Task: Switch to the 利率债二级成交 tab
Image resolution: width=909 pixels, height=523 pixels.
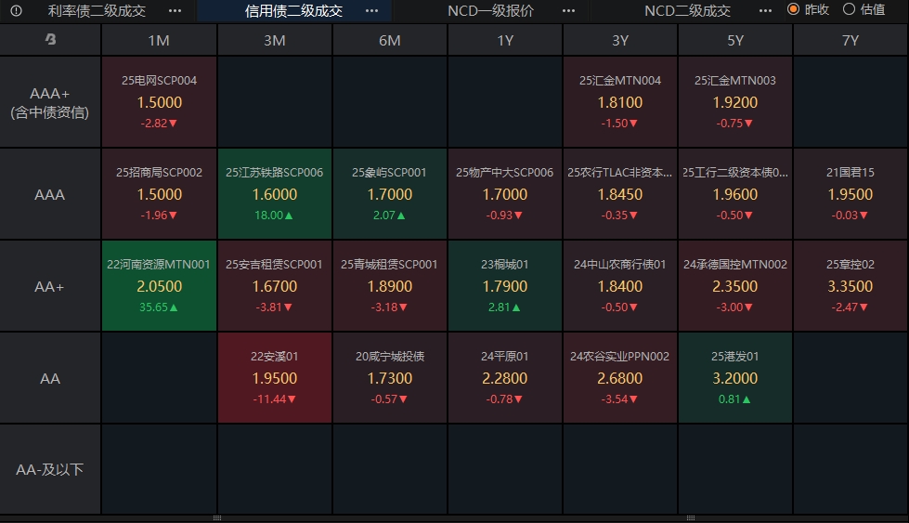Action: coord(97,10)
